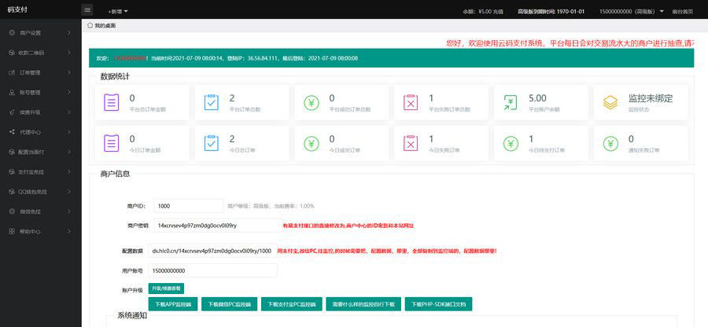The height and width of the screenshot is (327, 708).
Task: Click the 平台总订单金额 purple document icon
Action: click(x=111, y=102)
